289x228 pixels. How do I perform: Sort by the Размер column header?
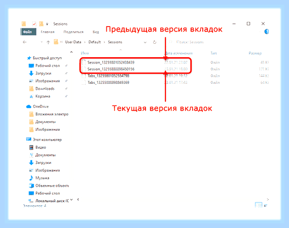(x=255, y=53)
